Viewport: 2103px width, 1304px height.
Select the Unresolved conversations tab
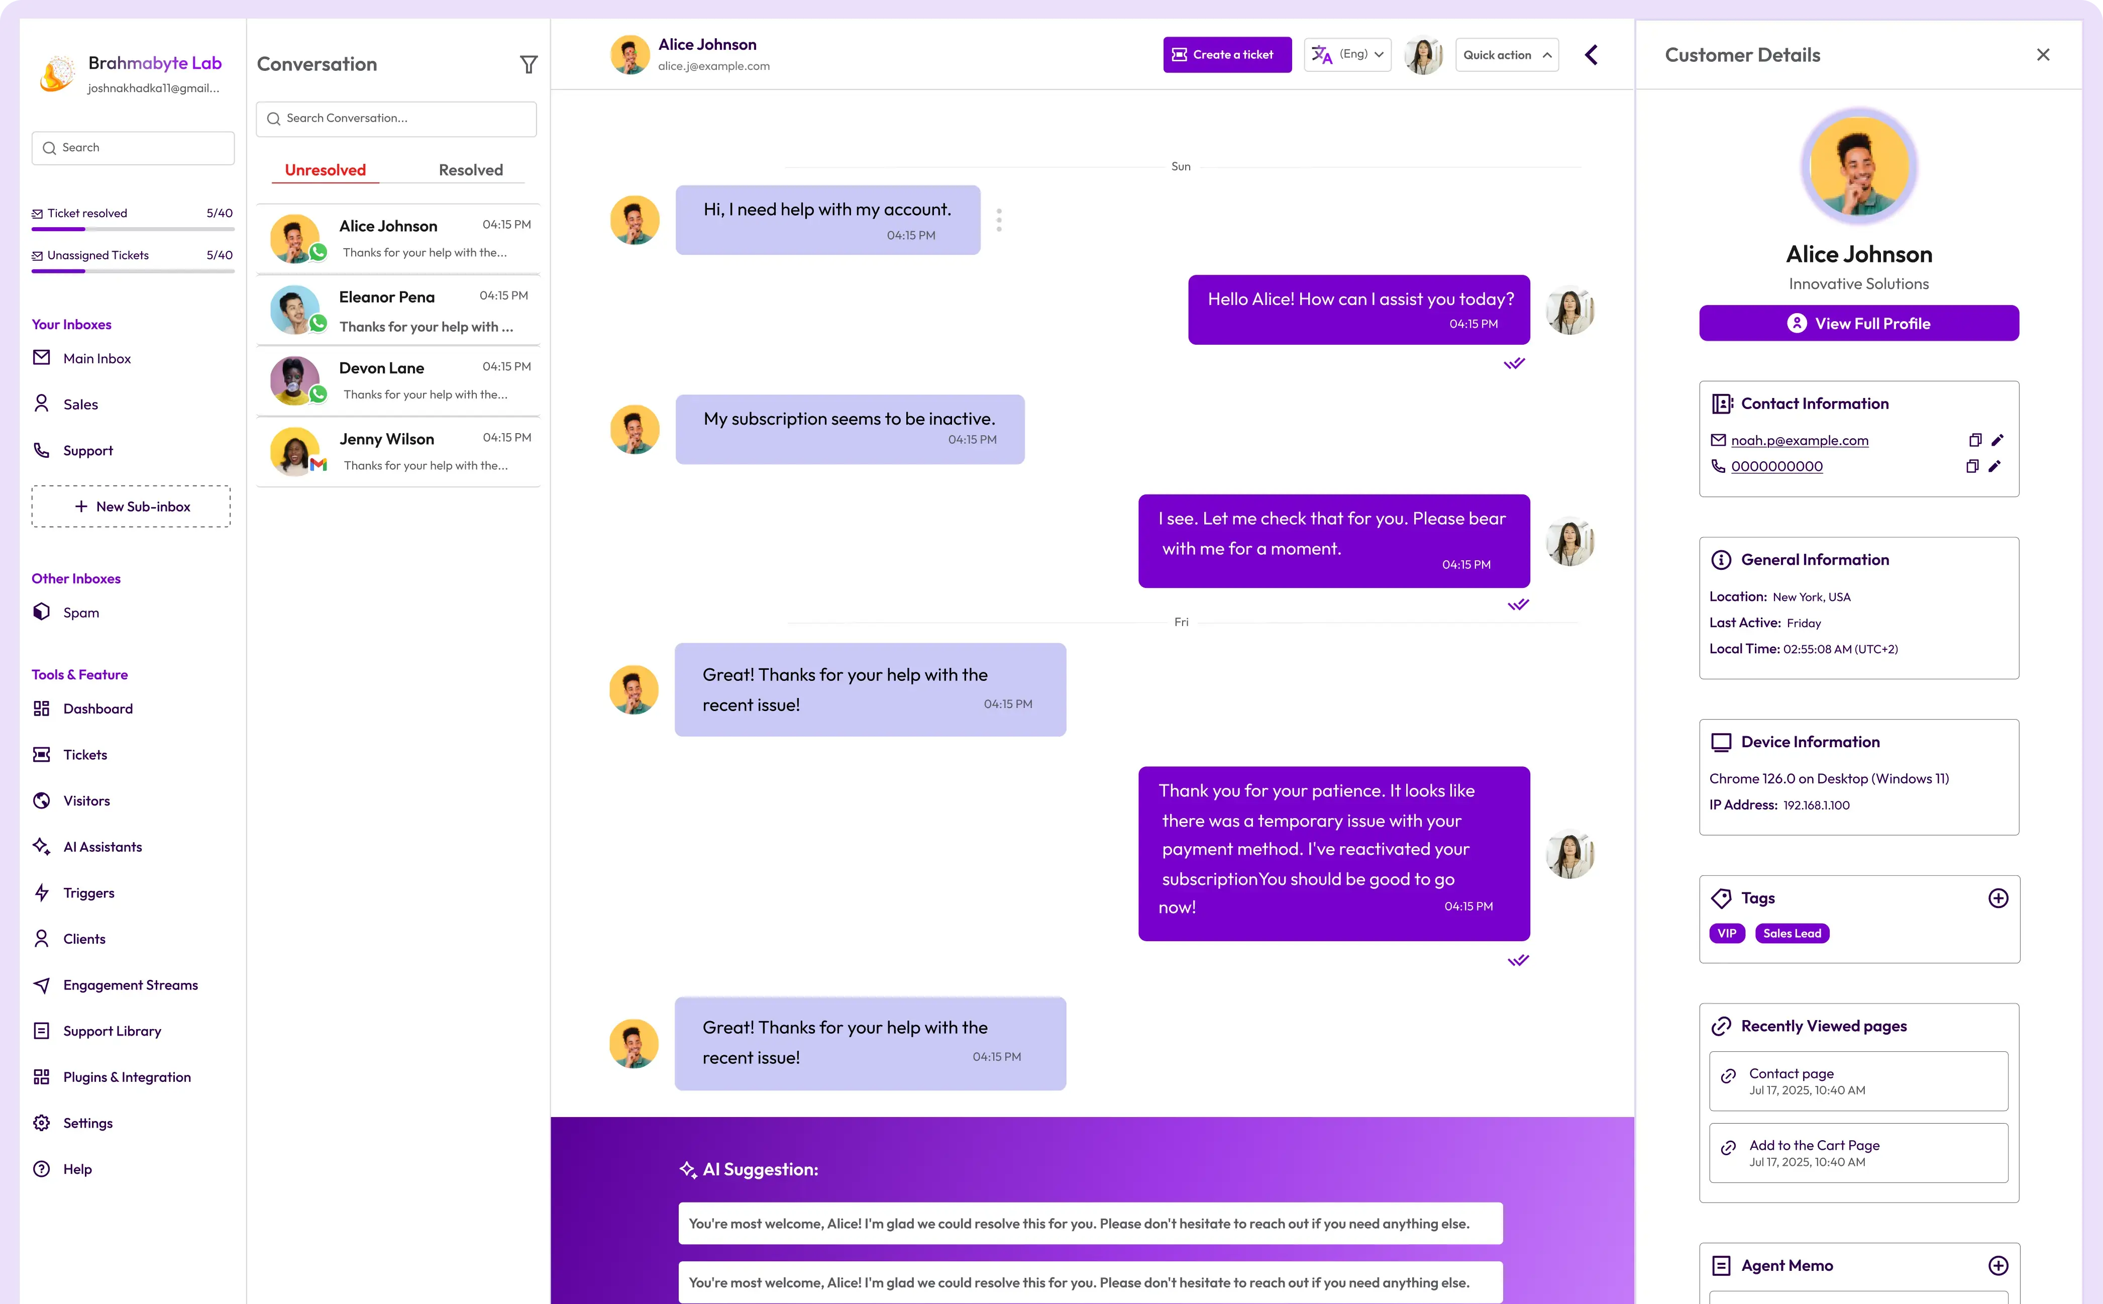tap(325, 169)
